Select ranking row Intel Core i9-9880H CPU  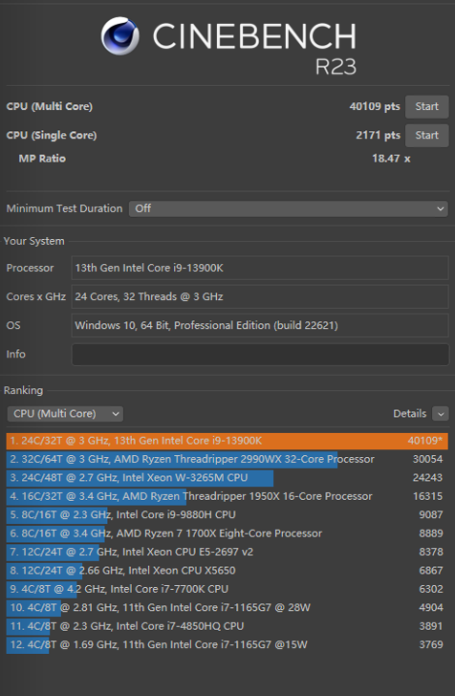[227, 515]
